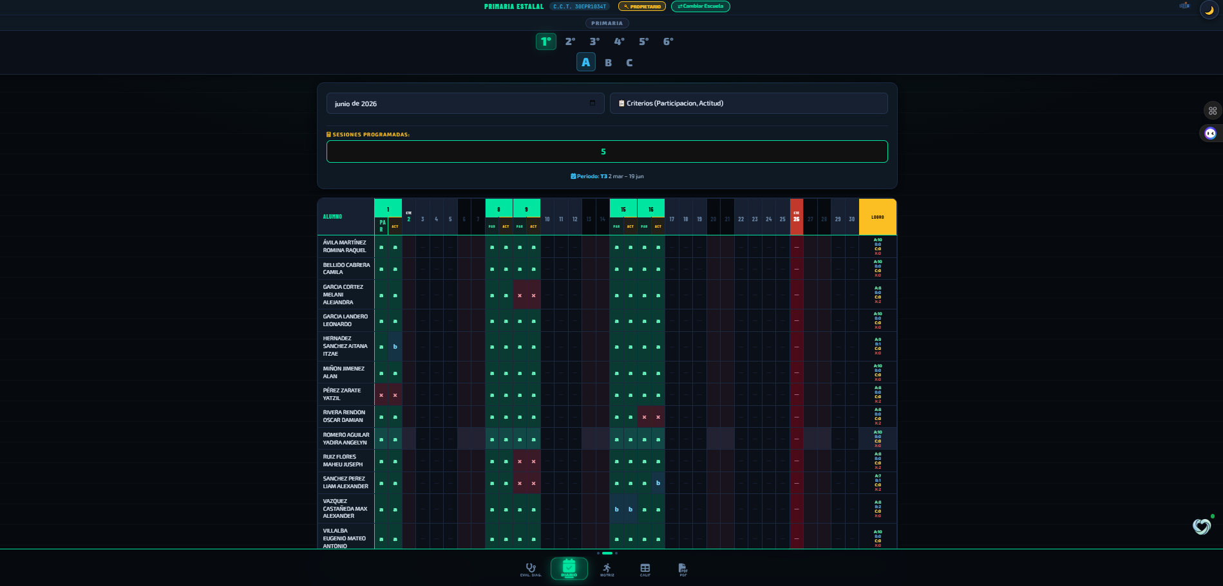Click the sesiones programadas field showing 5
This screenshot has height=586, width=1223.
tap(607, 152)
